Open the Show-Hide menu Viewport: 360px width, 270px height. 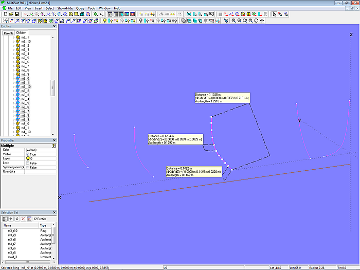tap(65, 9)
